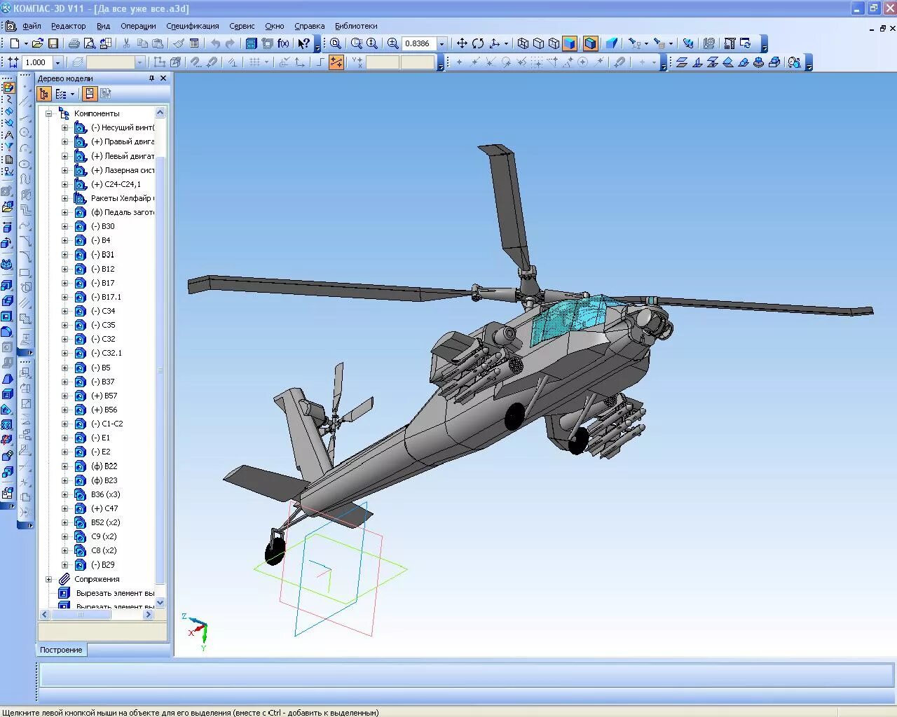Select part C1-C2 in model tree
Image resolution: width=897 pixels, height=717 pixels.
(107, 424)
